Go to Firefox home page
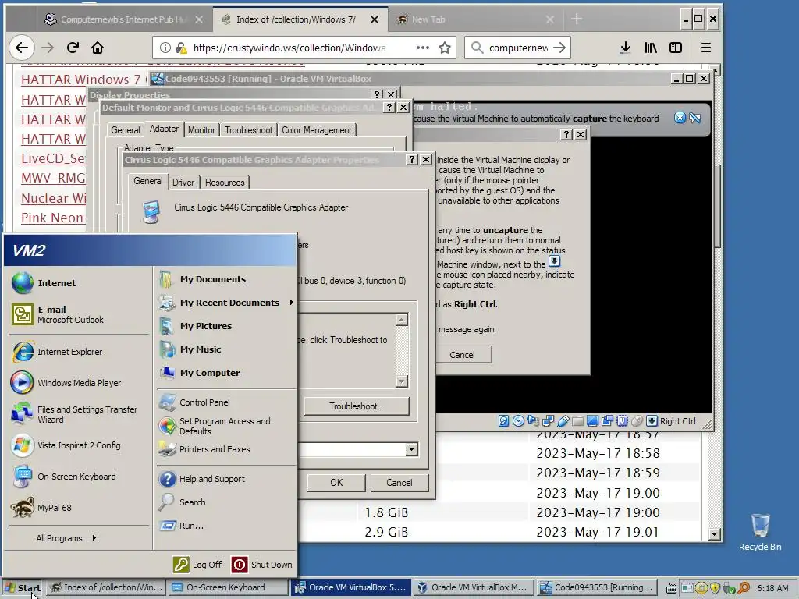 [x=98, y=48]
